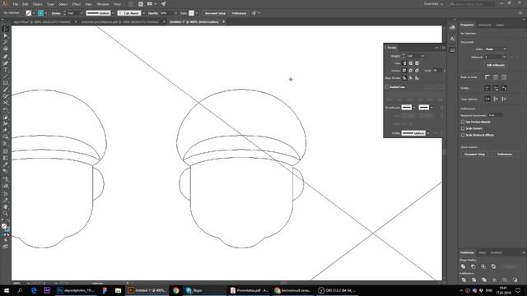Open the arrange documents dropdown
Screen dimensions: 527x296
[x=152, y=4]
